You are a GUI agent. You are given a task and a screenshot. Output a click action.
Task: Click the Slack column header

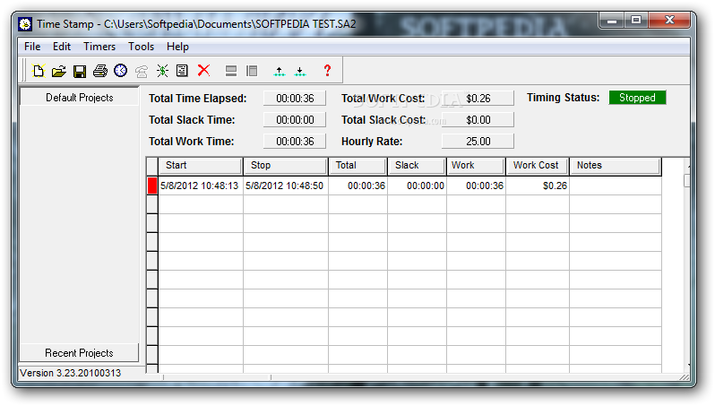pyautogui.click(x=417, y=166)
